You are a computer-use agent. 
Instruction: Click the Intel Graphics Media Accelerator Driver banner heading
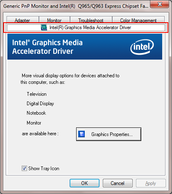[48, 47]
